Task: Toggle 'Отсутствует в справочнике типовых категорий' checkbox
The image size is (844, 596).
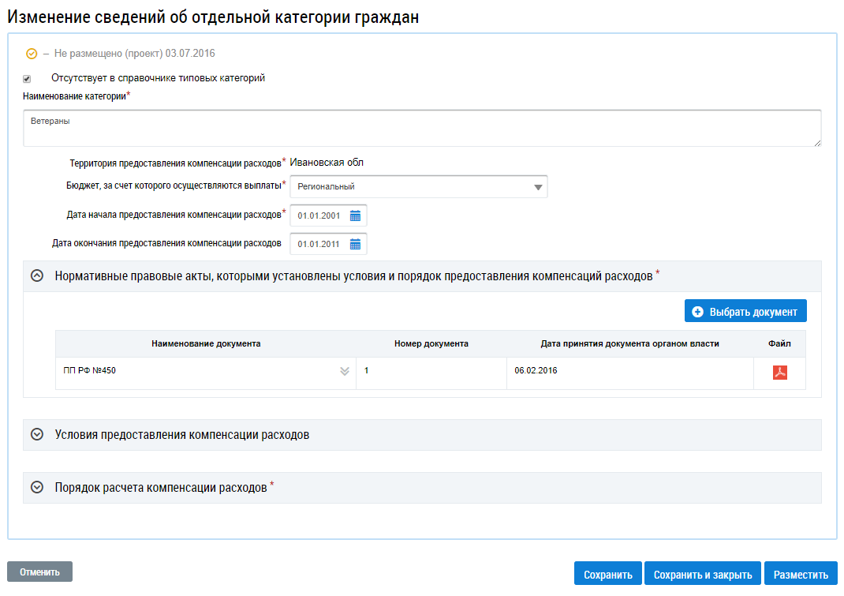Action: [x=27, y=79]
